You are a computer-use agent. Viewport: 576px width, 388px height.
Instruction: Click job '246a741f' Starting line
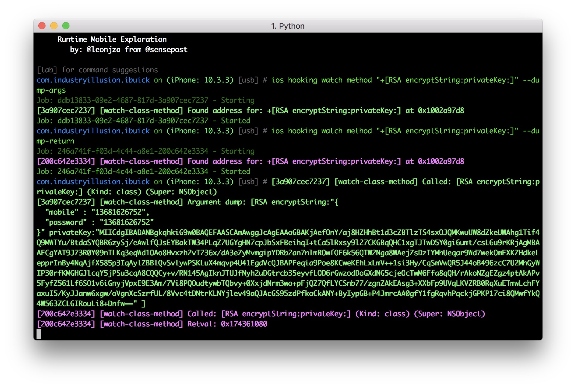[x=145, y=151]
